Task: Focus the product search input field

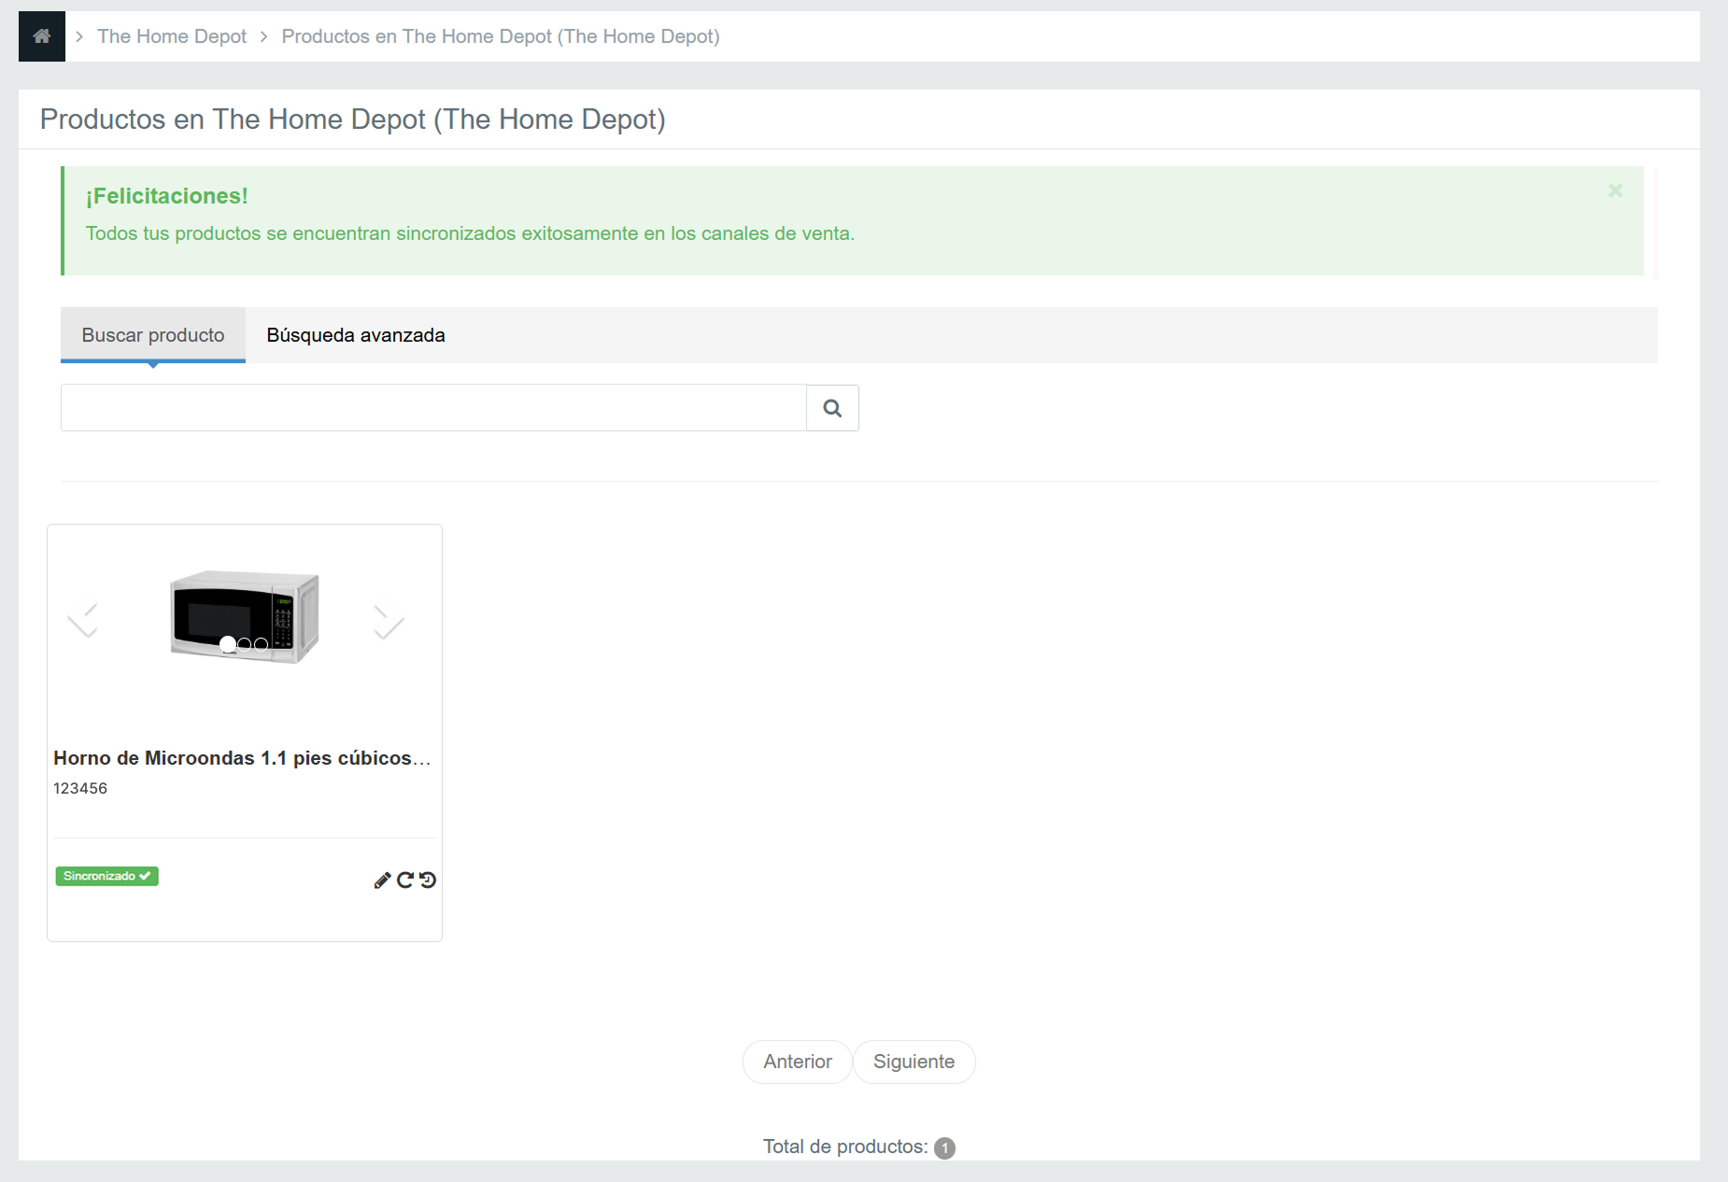Action: [433, 408]
